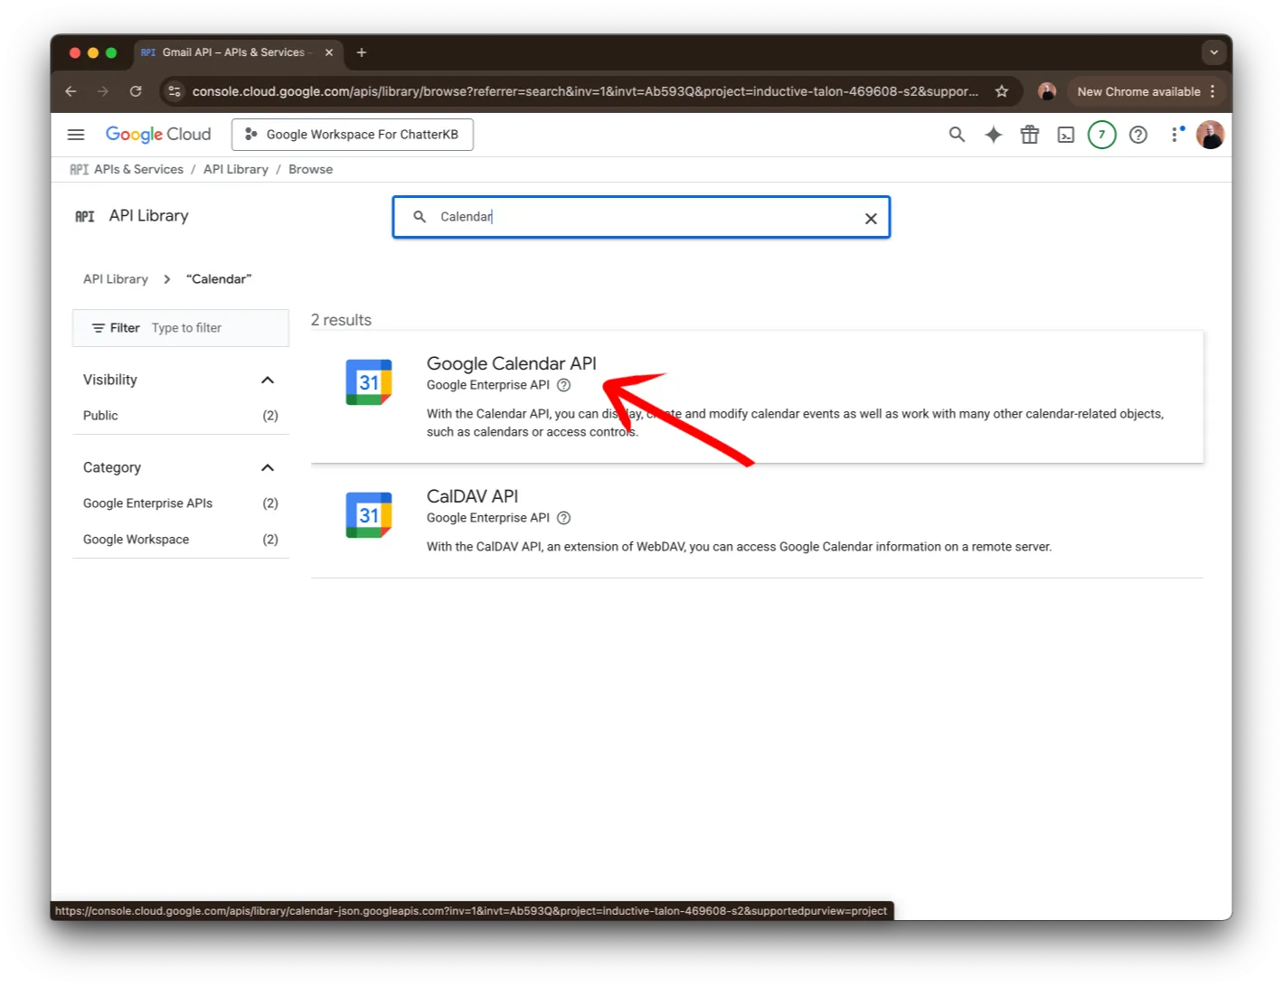This screenshot has width=1283, height=987.
Task: Activate Cloud Shell terminal icon
Action: (1066, 135)
